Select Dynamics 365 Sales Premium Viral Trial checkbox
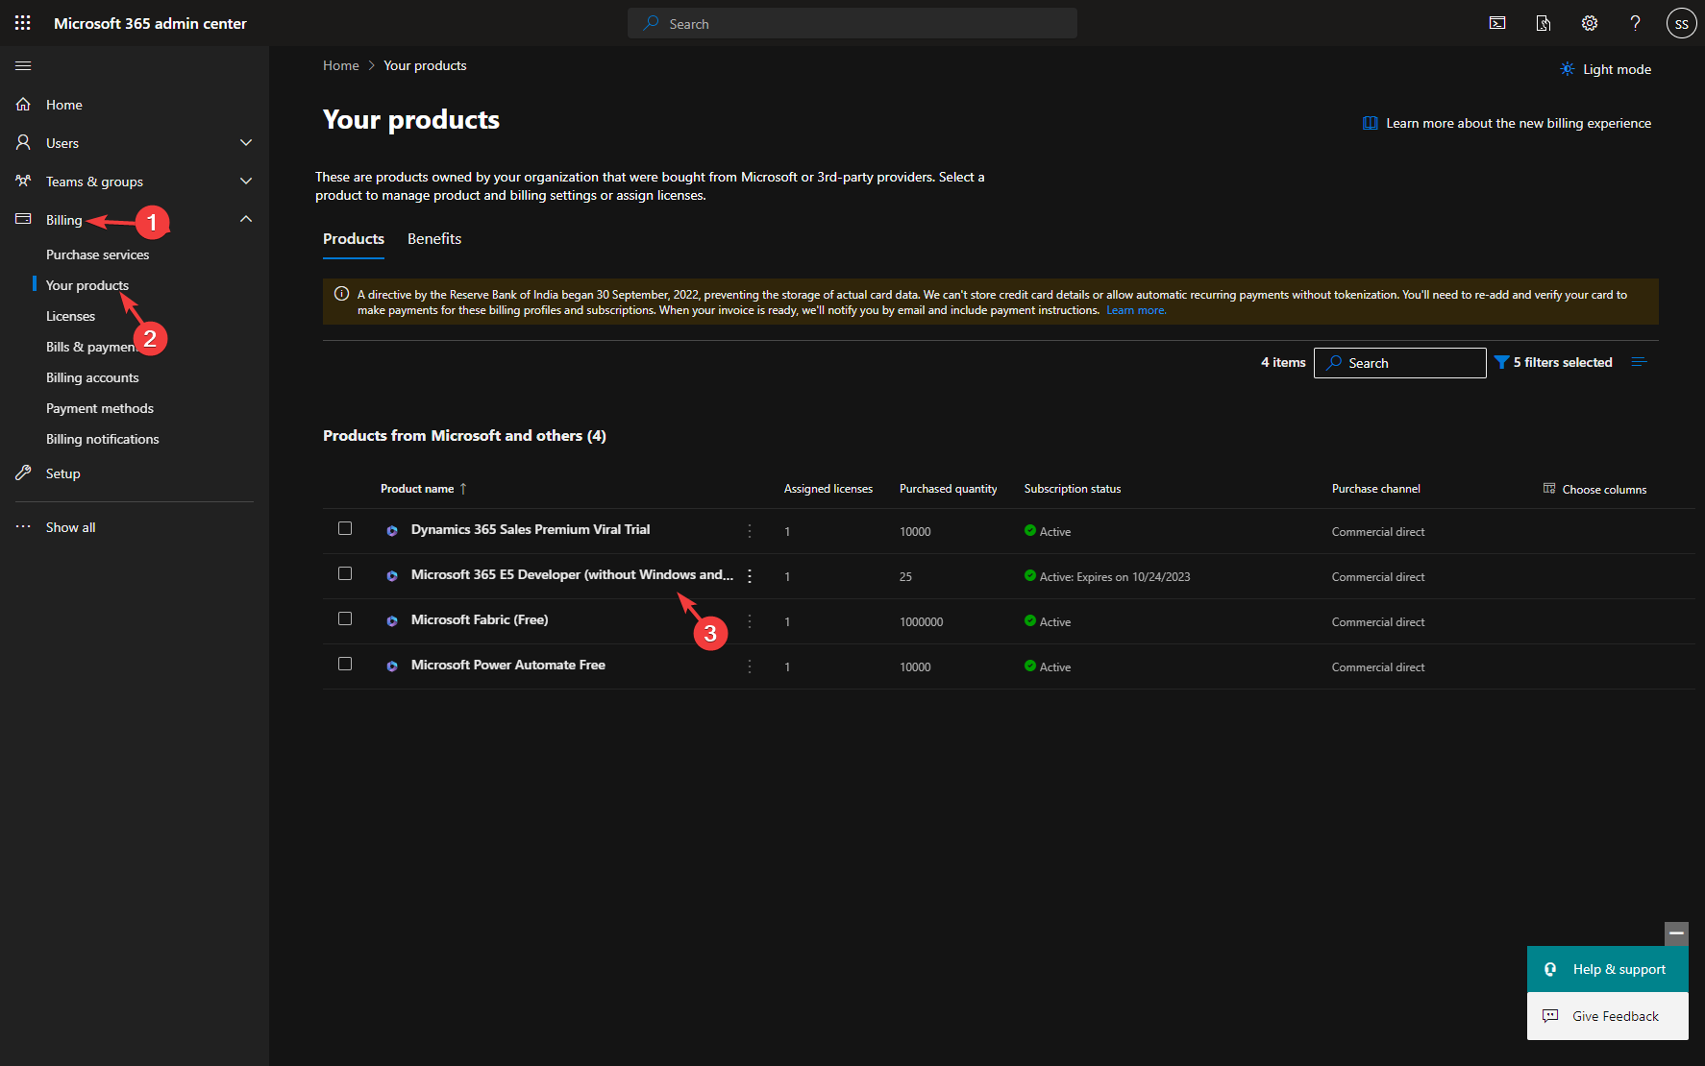The image size is (1705, 1066). [x=345, y=528]
